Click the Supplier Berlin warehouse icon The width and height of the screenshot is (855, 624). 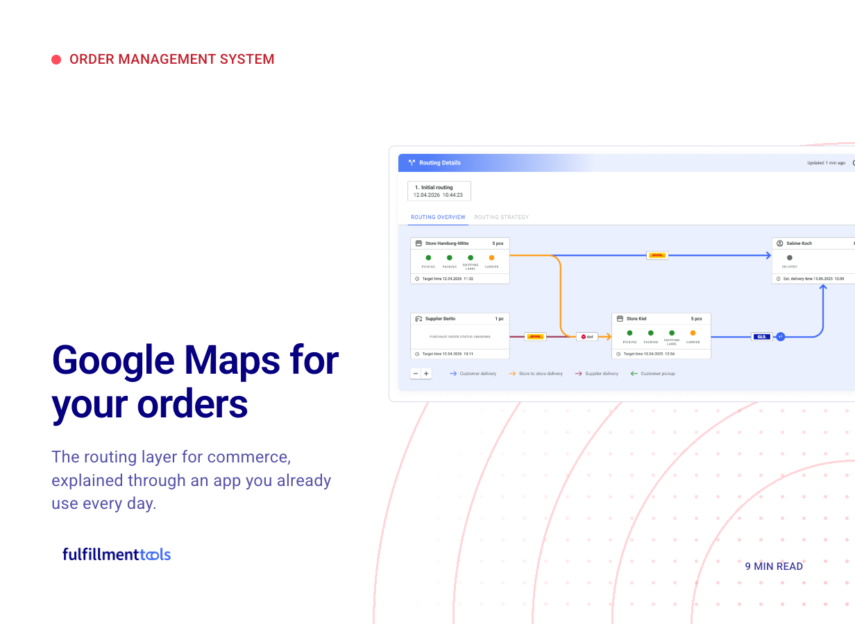point(418,319)
